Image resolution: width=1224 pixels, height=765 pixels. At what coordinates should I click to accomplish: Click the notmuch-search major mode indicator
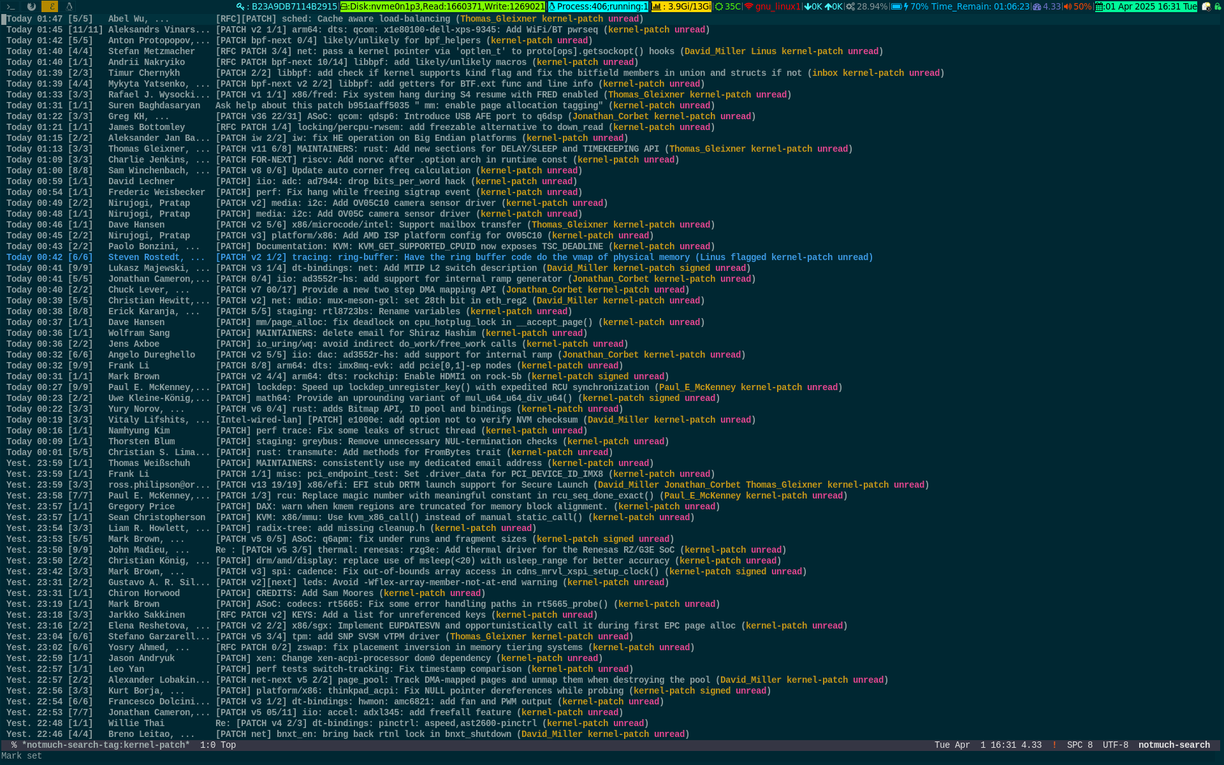[1174, 745]
